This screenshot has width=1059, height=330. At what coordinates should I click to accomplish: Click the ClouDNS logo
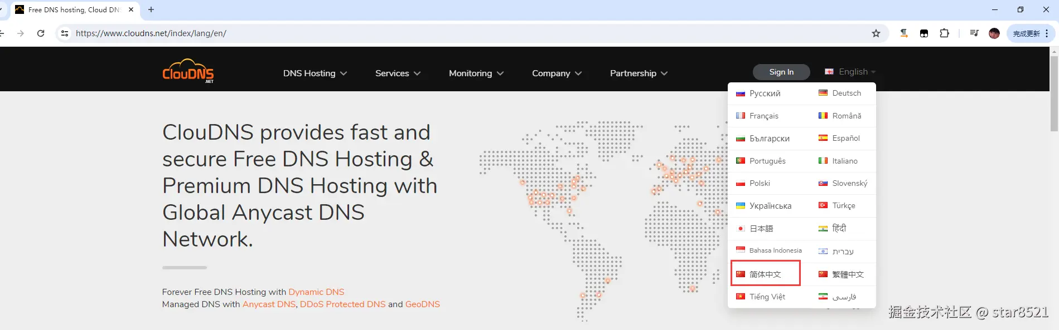click(188, 71)
